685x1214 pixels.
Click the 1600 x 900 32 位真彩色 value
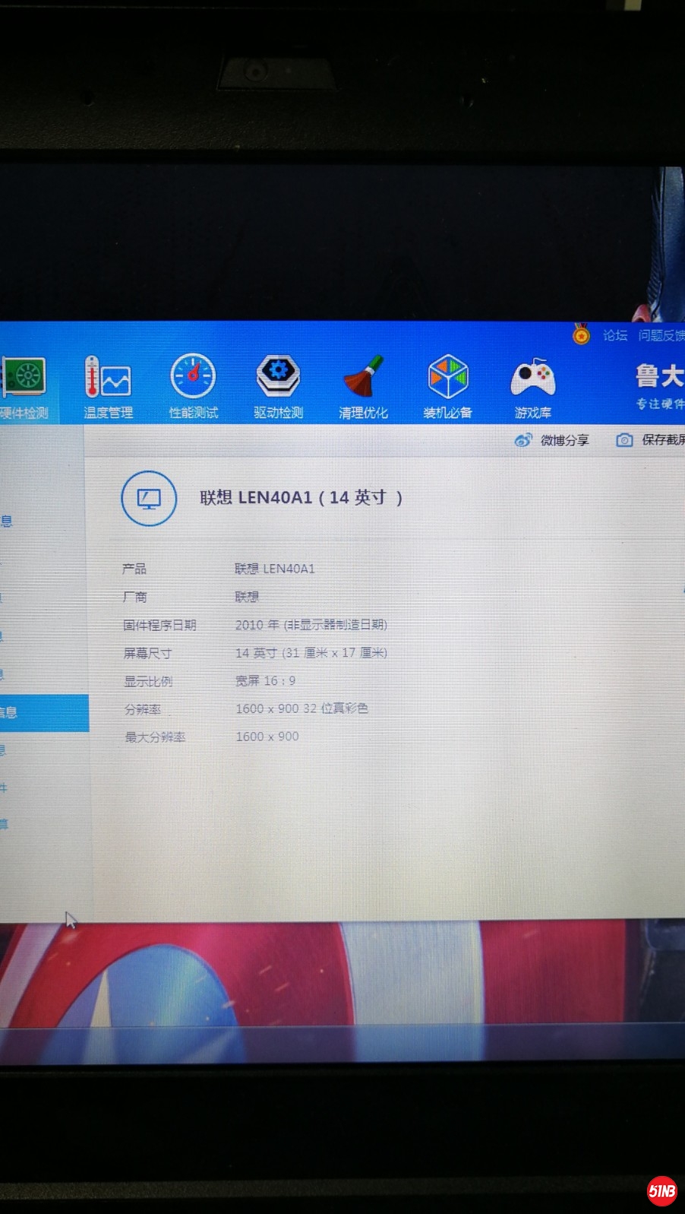point(301,708)
